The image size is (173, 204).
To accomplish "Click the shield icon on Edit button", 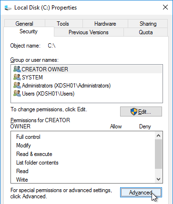I will [134, 112].
